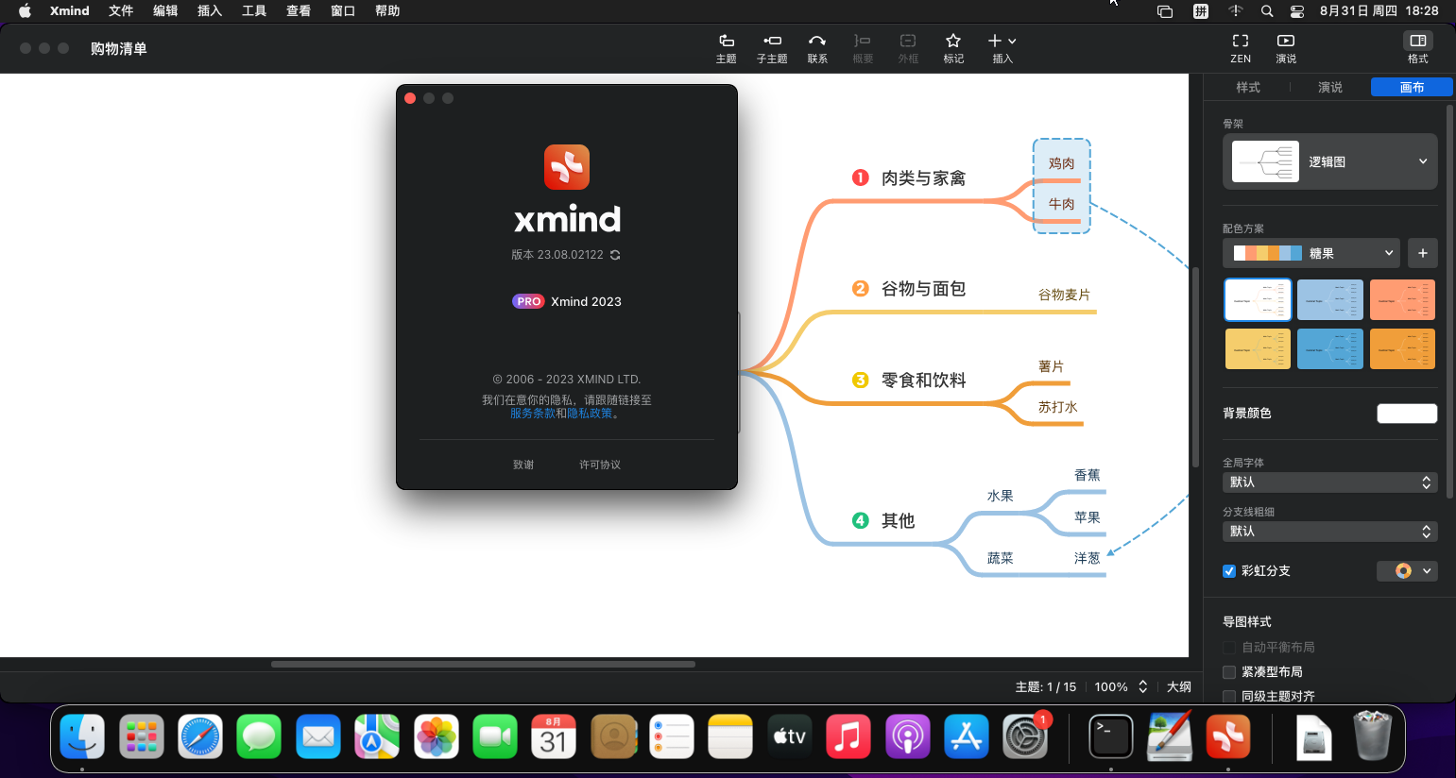Screen dimensions: 1456x778
Task: Open the 工具 menu
Action: pos(254,11)
